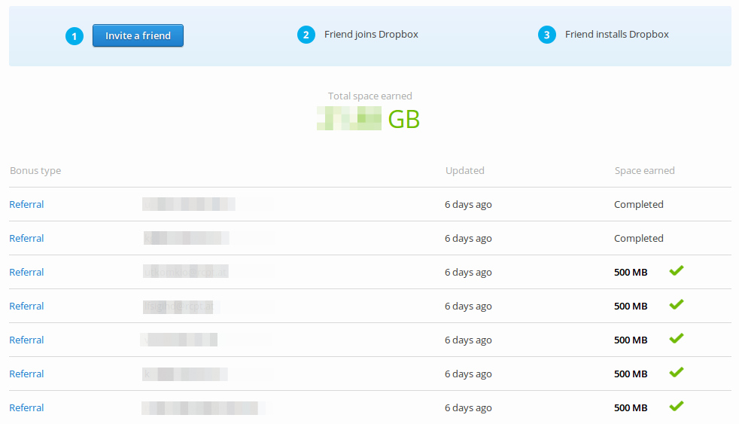Click green checkmark in the last referral row
This screenshot has height=424, width=739.
coord(677,406)
